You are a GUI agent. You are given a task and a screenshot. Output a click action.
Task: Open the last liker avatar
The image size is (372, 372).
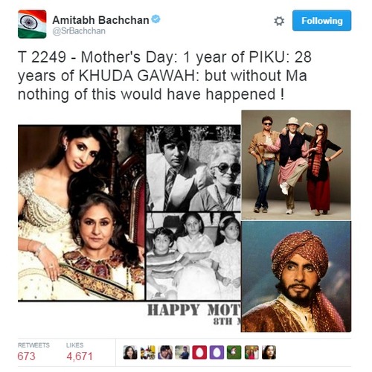[x=269, y=352]
